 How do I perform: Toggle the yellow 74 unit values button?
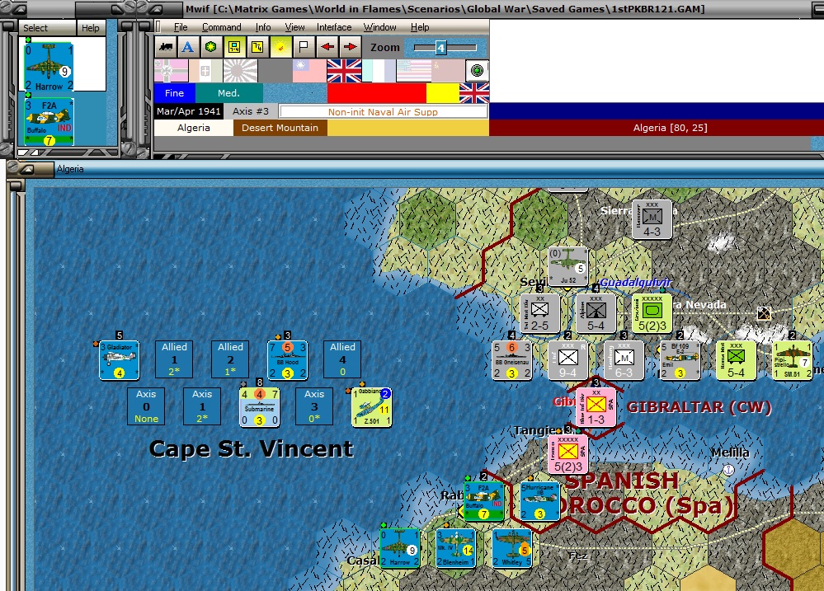tap(257, 47)
